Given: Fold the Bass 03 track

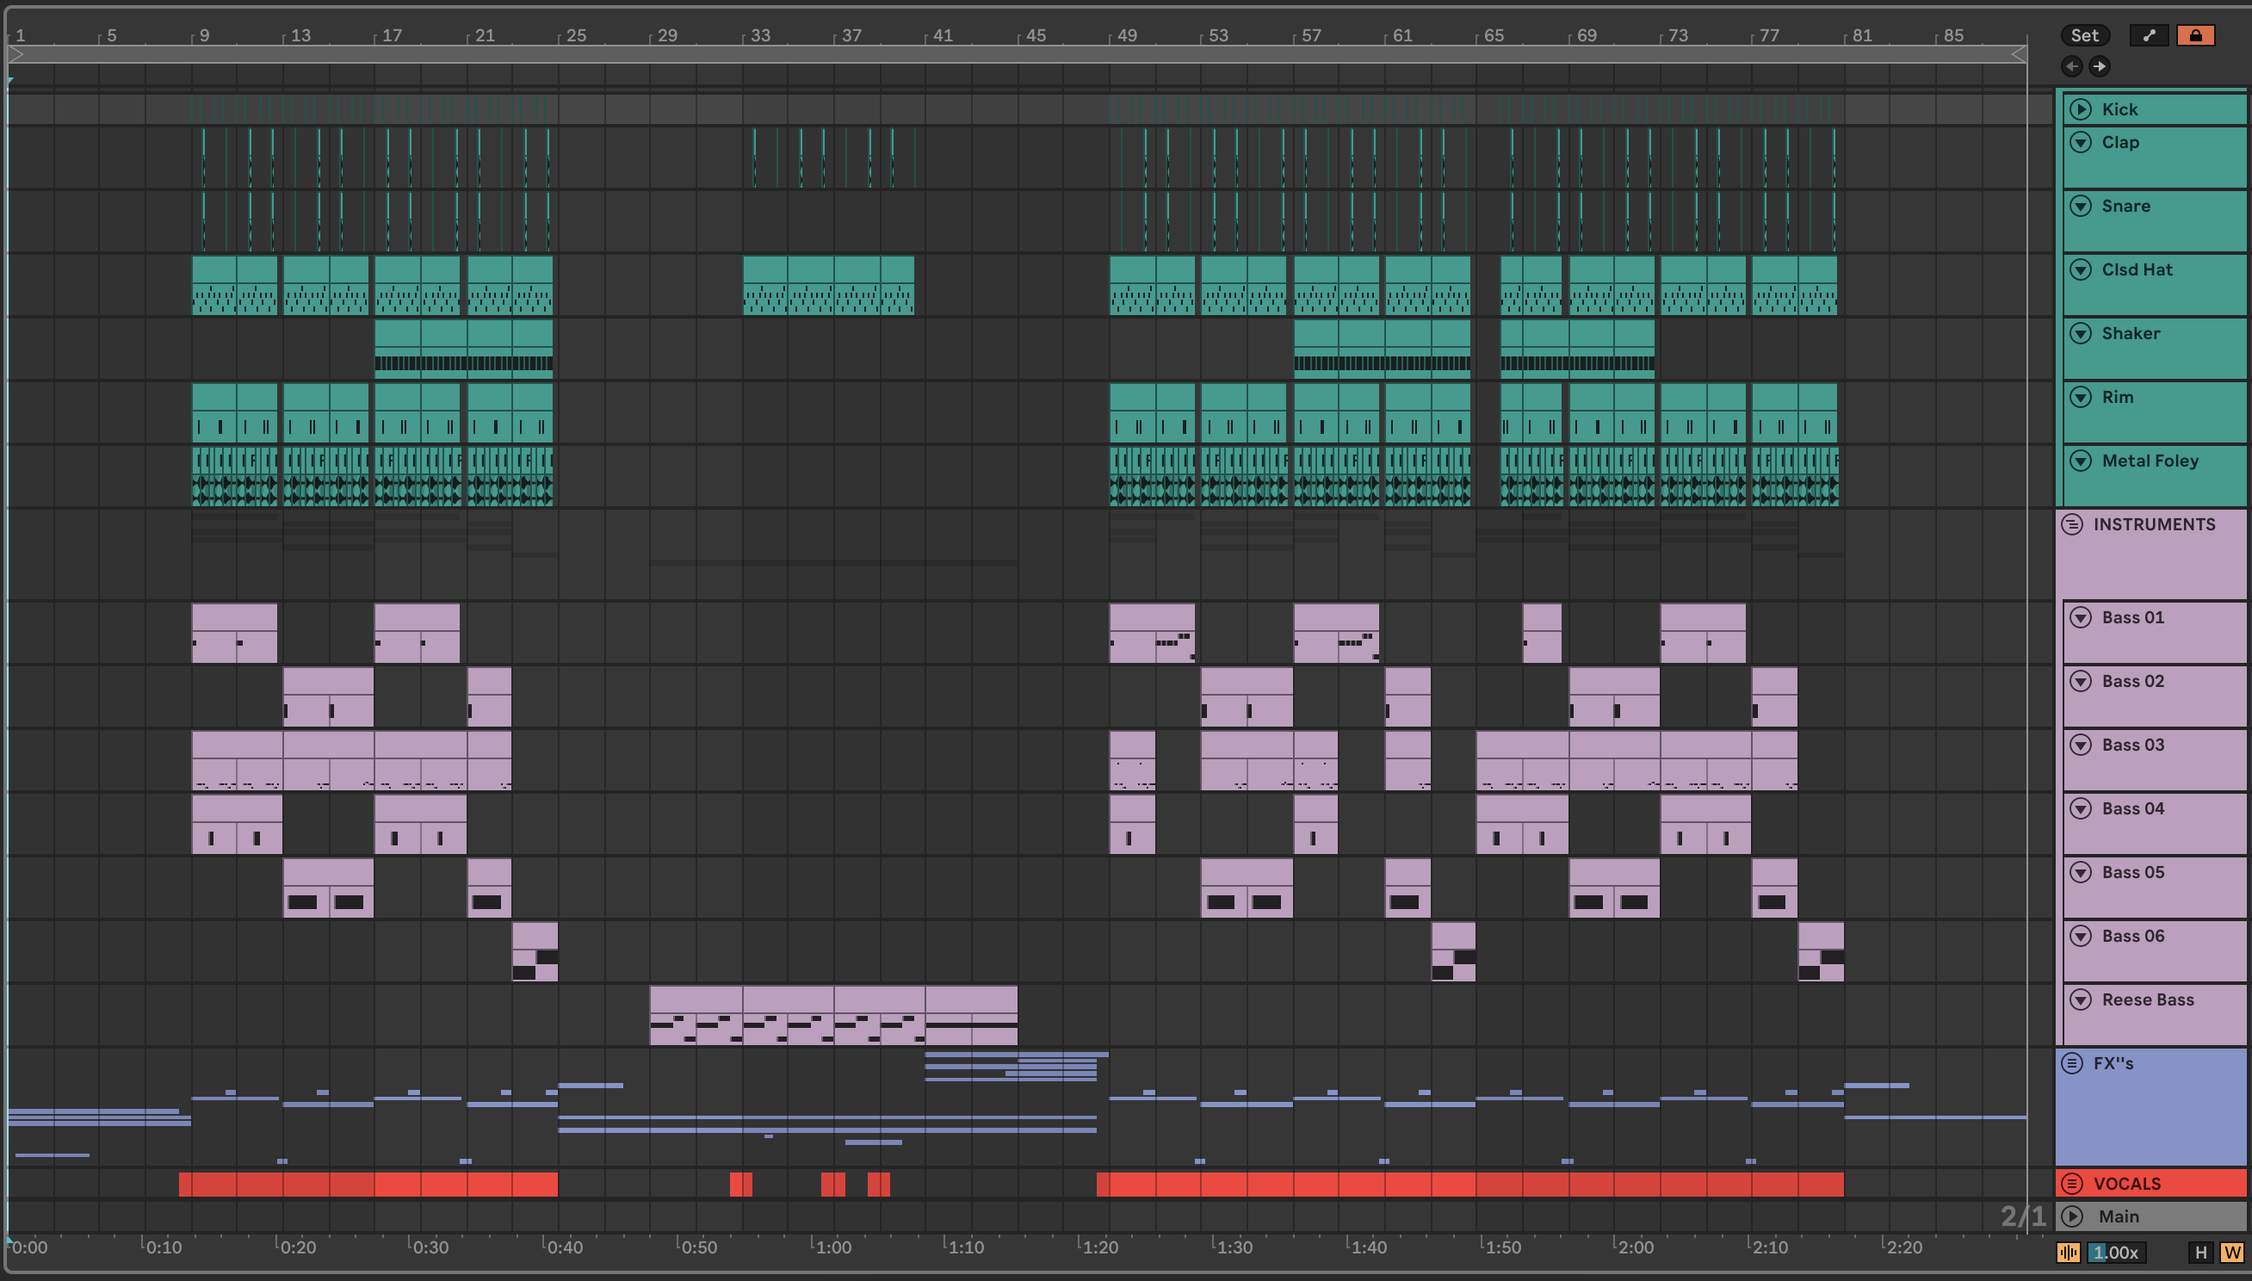Looking at the screenshot, I should tap(2081, 746).
